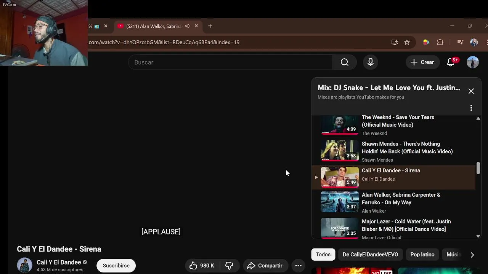Image resolution: width=488 pixels, height=274 pixels.
Task: Mute the tab using speaker icon
Action: [x=187, y=26]
